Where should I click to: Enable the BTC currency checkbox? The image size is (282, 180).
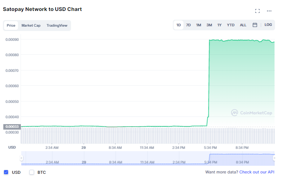(x=31, y=172)
